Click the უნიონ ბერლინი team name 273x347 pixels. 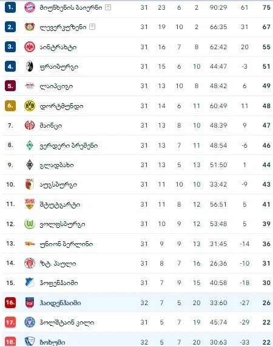point(66,244)
